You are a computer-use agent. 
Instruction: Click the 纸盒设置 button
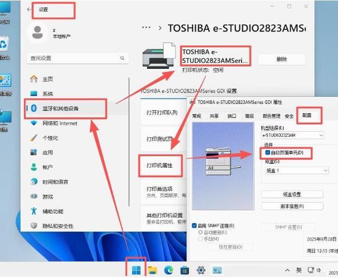[292, 194]
